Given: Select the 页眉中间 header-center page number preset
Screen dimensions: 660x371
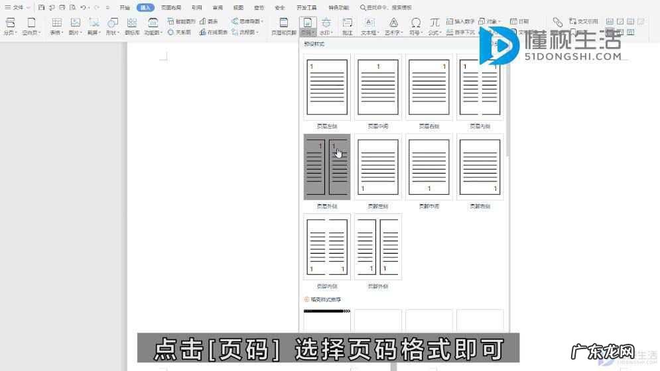Looking at the screenshot, I should click(x=378, y=87).
